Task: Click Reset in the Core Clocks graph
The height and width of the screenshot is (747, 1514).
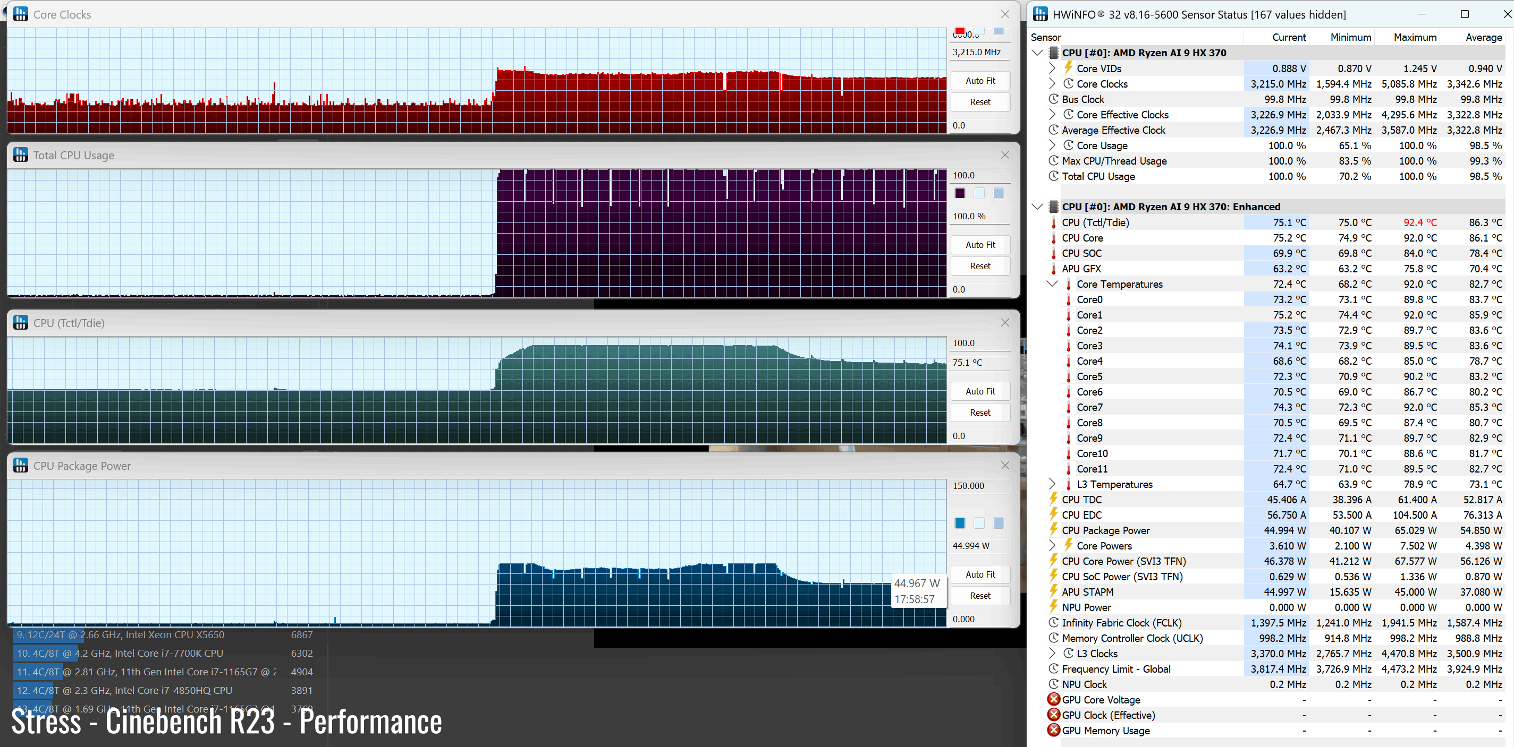Action: coord(980,101)
